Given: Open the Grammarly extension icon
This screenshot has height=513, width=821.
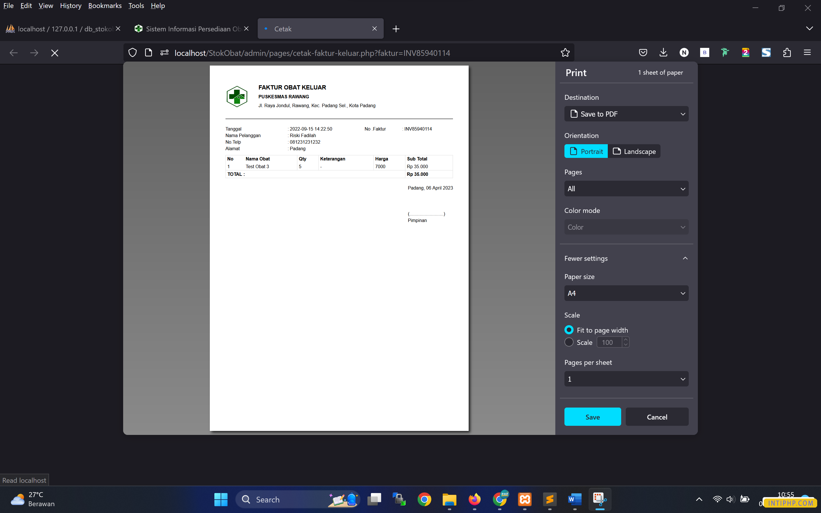Looking at the screenshot, I should click(725, 52).
